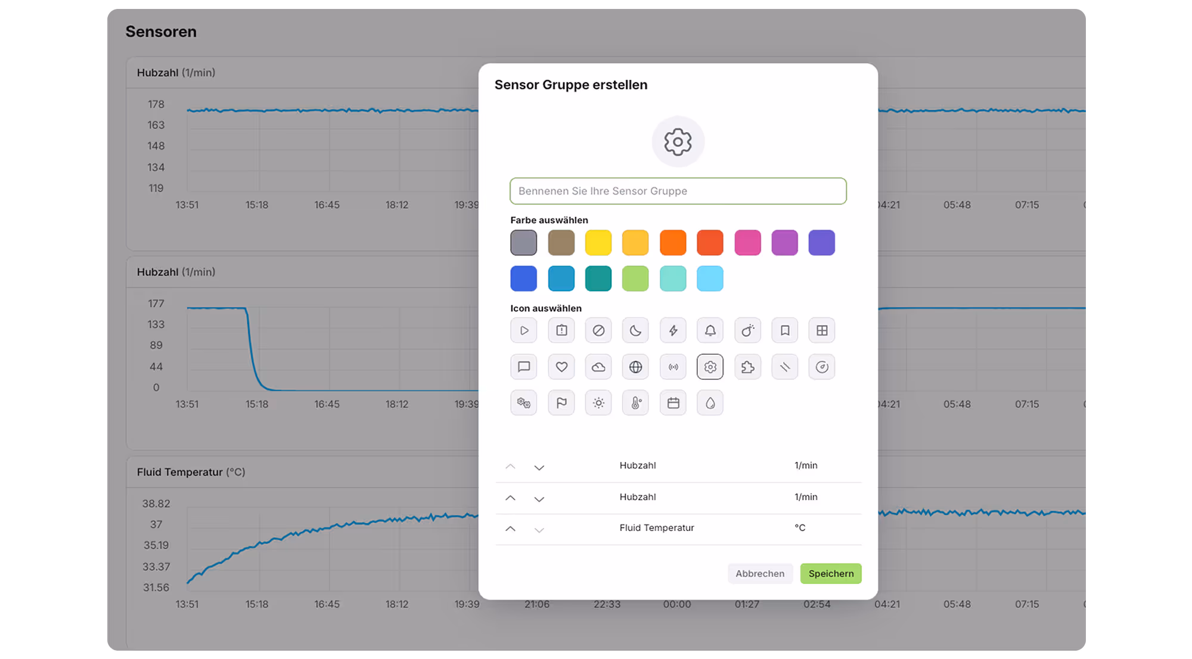The image size is (1192, 659).
Task: Choose the water droplet icon
Action: (710, 403)
